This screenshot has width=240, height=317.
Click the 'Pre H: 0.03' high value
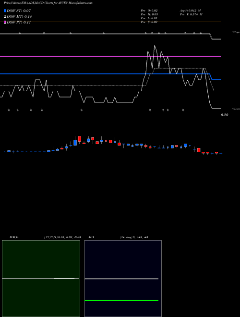149,14
